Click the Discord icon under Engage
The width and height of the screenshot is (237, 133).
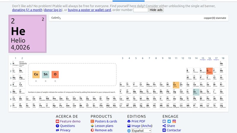pos(164,121)
